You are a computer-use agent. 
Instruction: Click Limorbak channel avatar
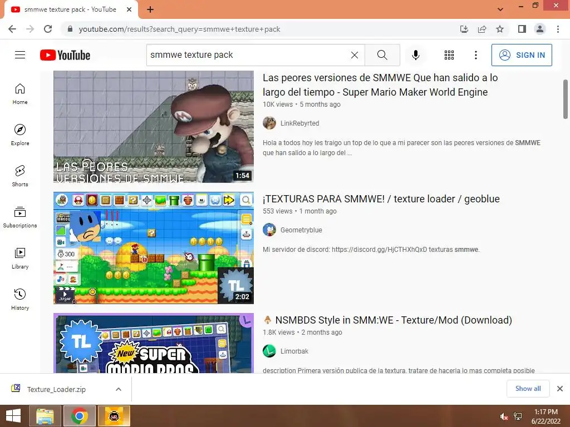point(269,351)
